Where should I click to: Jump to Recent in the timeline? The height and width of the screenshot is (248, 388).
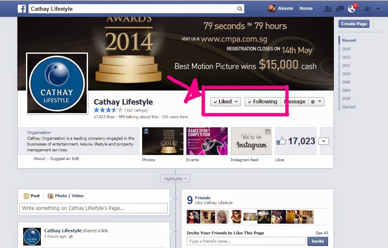coord(349,41)
